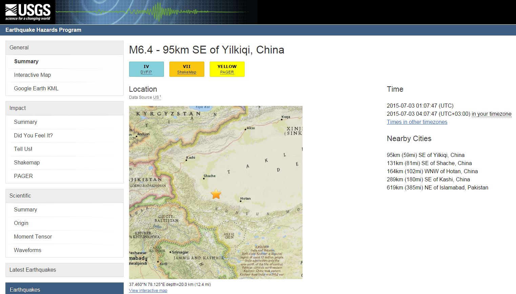The height and width of the screenshot is (294, 516).
Task: Open the yellow PAGER alert badge
Action: pos(227,69)
